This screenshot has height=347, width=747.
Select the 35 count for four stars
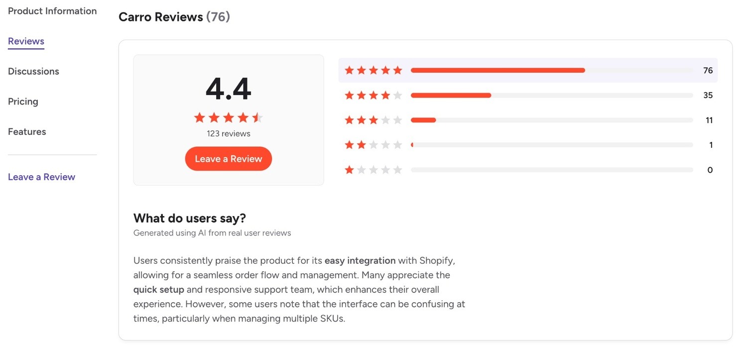(x=708, y=95)
